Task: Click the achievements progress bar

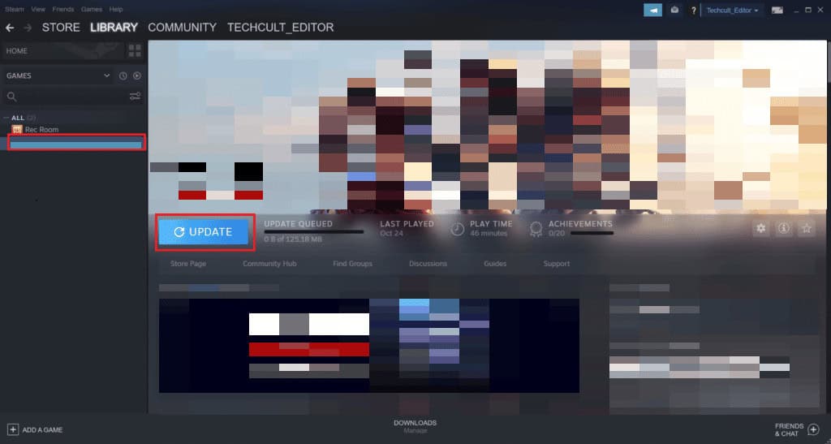Action: click(592, 233)
